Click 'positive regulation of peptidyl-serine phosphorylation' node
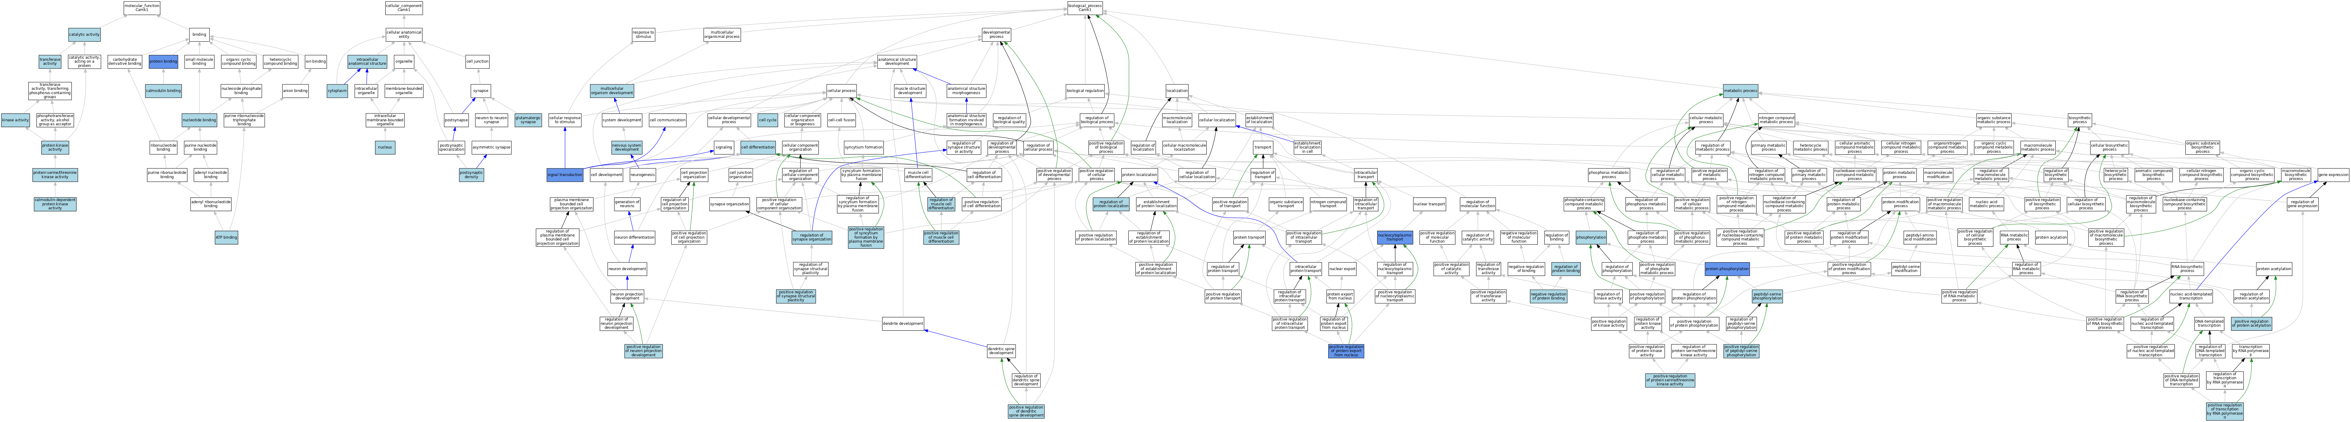 [x=1741, y=351]
